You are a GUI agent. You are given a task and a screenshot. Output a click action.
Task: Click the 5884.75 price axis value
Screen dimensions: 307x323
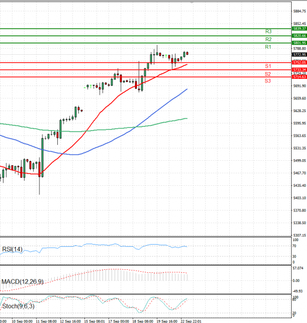tap(300, 11)
